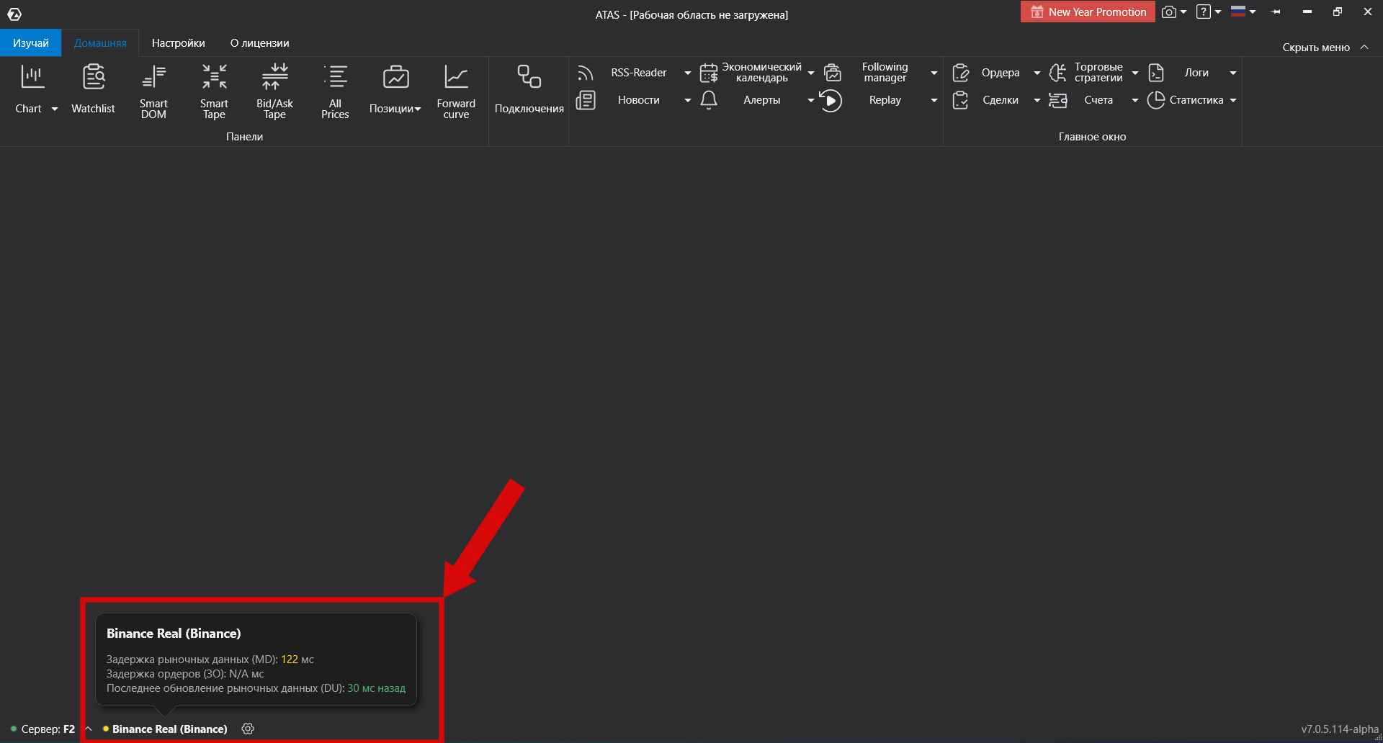Expand the RSS-Reader dropdown arrow
1383x743 pixels.
[687, 73]
